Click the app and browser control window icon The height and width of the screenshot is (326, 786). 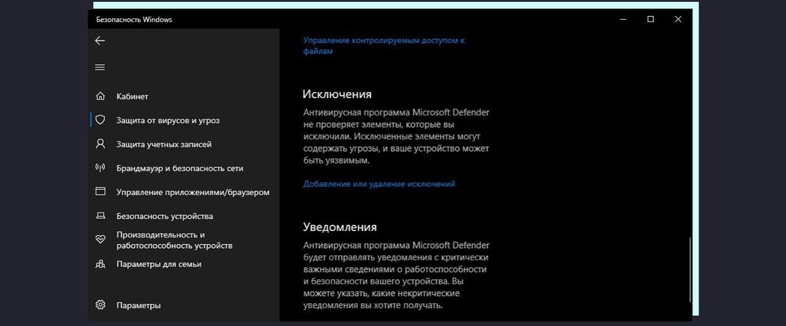point(100,192)
